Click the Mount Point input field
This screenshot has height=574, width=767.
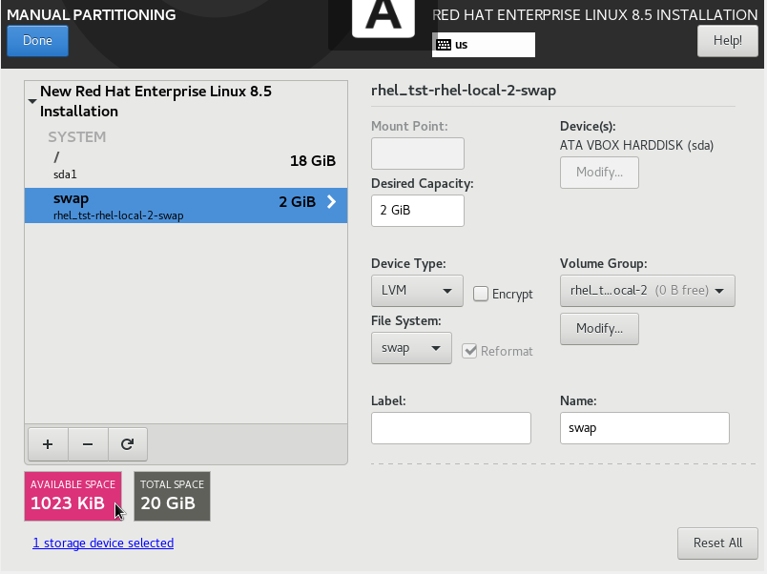tap(418, 154)
